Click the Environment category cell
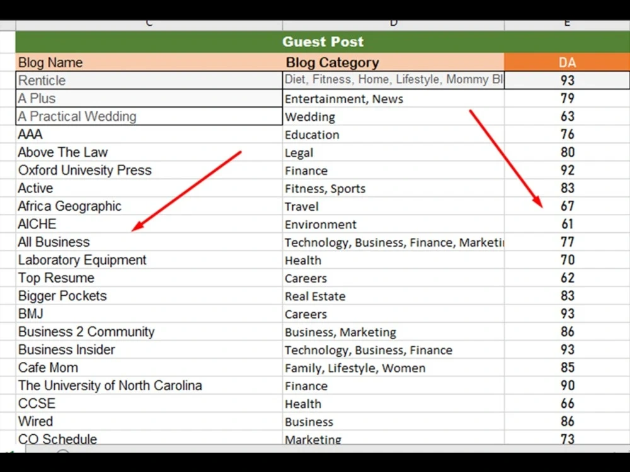This screenshot has width=630, height=472. [x=393, y=224]
